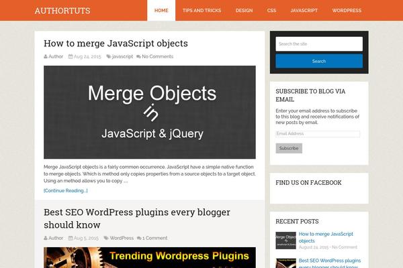Open the WordPress category tag link
This screenshot has height=268, width=403.
point(122,238)
